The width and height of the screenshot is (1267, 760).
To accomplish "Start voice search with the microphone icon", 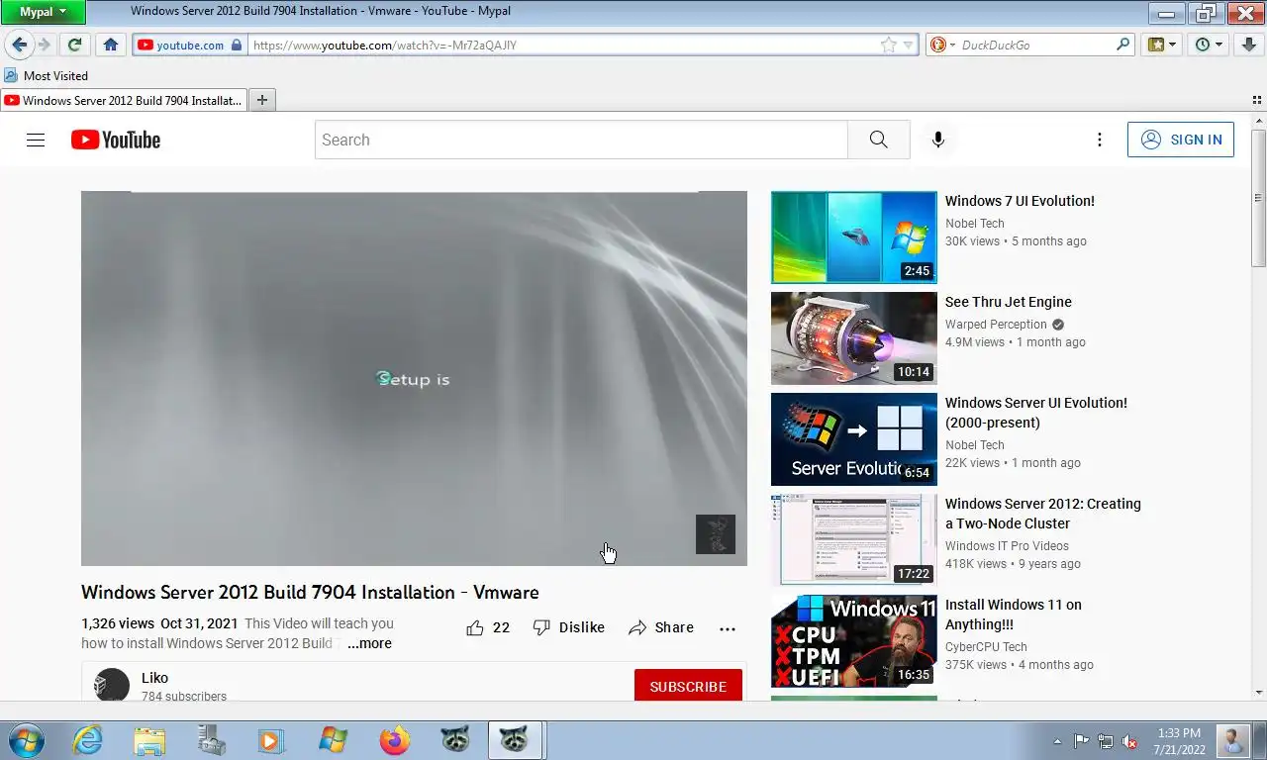I will coord(938,140).
